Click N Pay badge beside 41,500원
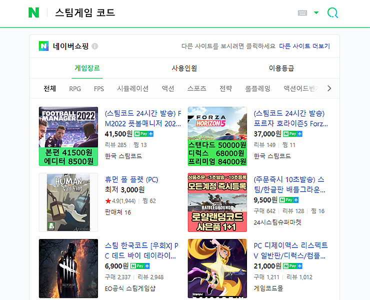Image resolution: width=370 pixels, height=300 pixels. tap(143, 134)
